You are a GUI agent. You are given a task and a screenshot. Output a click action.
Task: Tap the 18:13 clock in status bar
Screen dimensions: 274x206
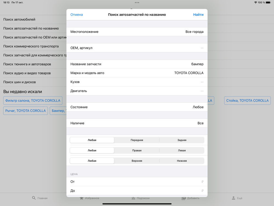pyautogui.click(x=6, y=2)
